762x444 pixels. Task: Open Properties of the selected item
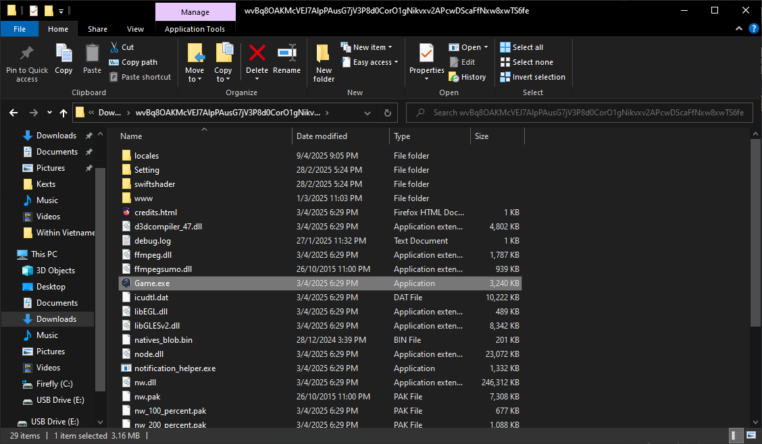coord(426,54)
